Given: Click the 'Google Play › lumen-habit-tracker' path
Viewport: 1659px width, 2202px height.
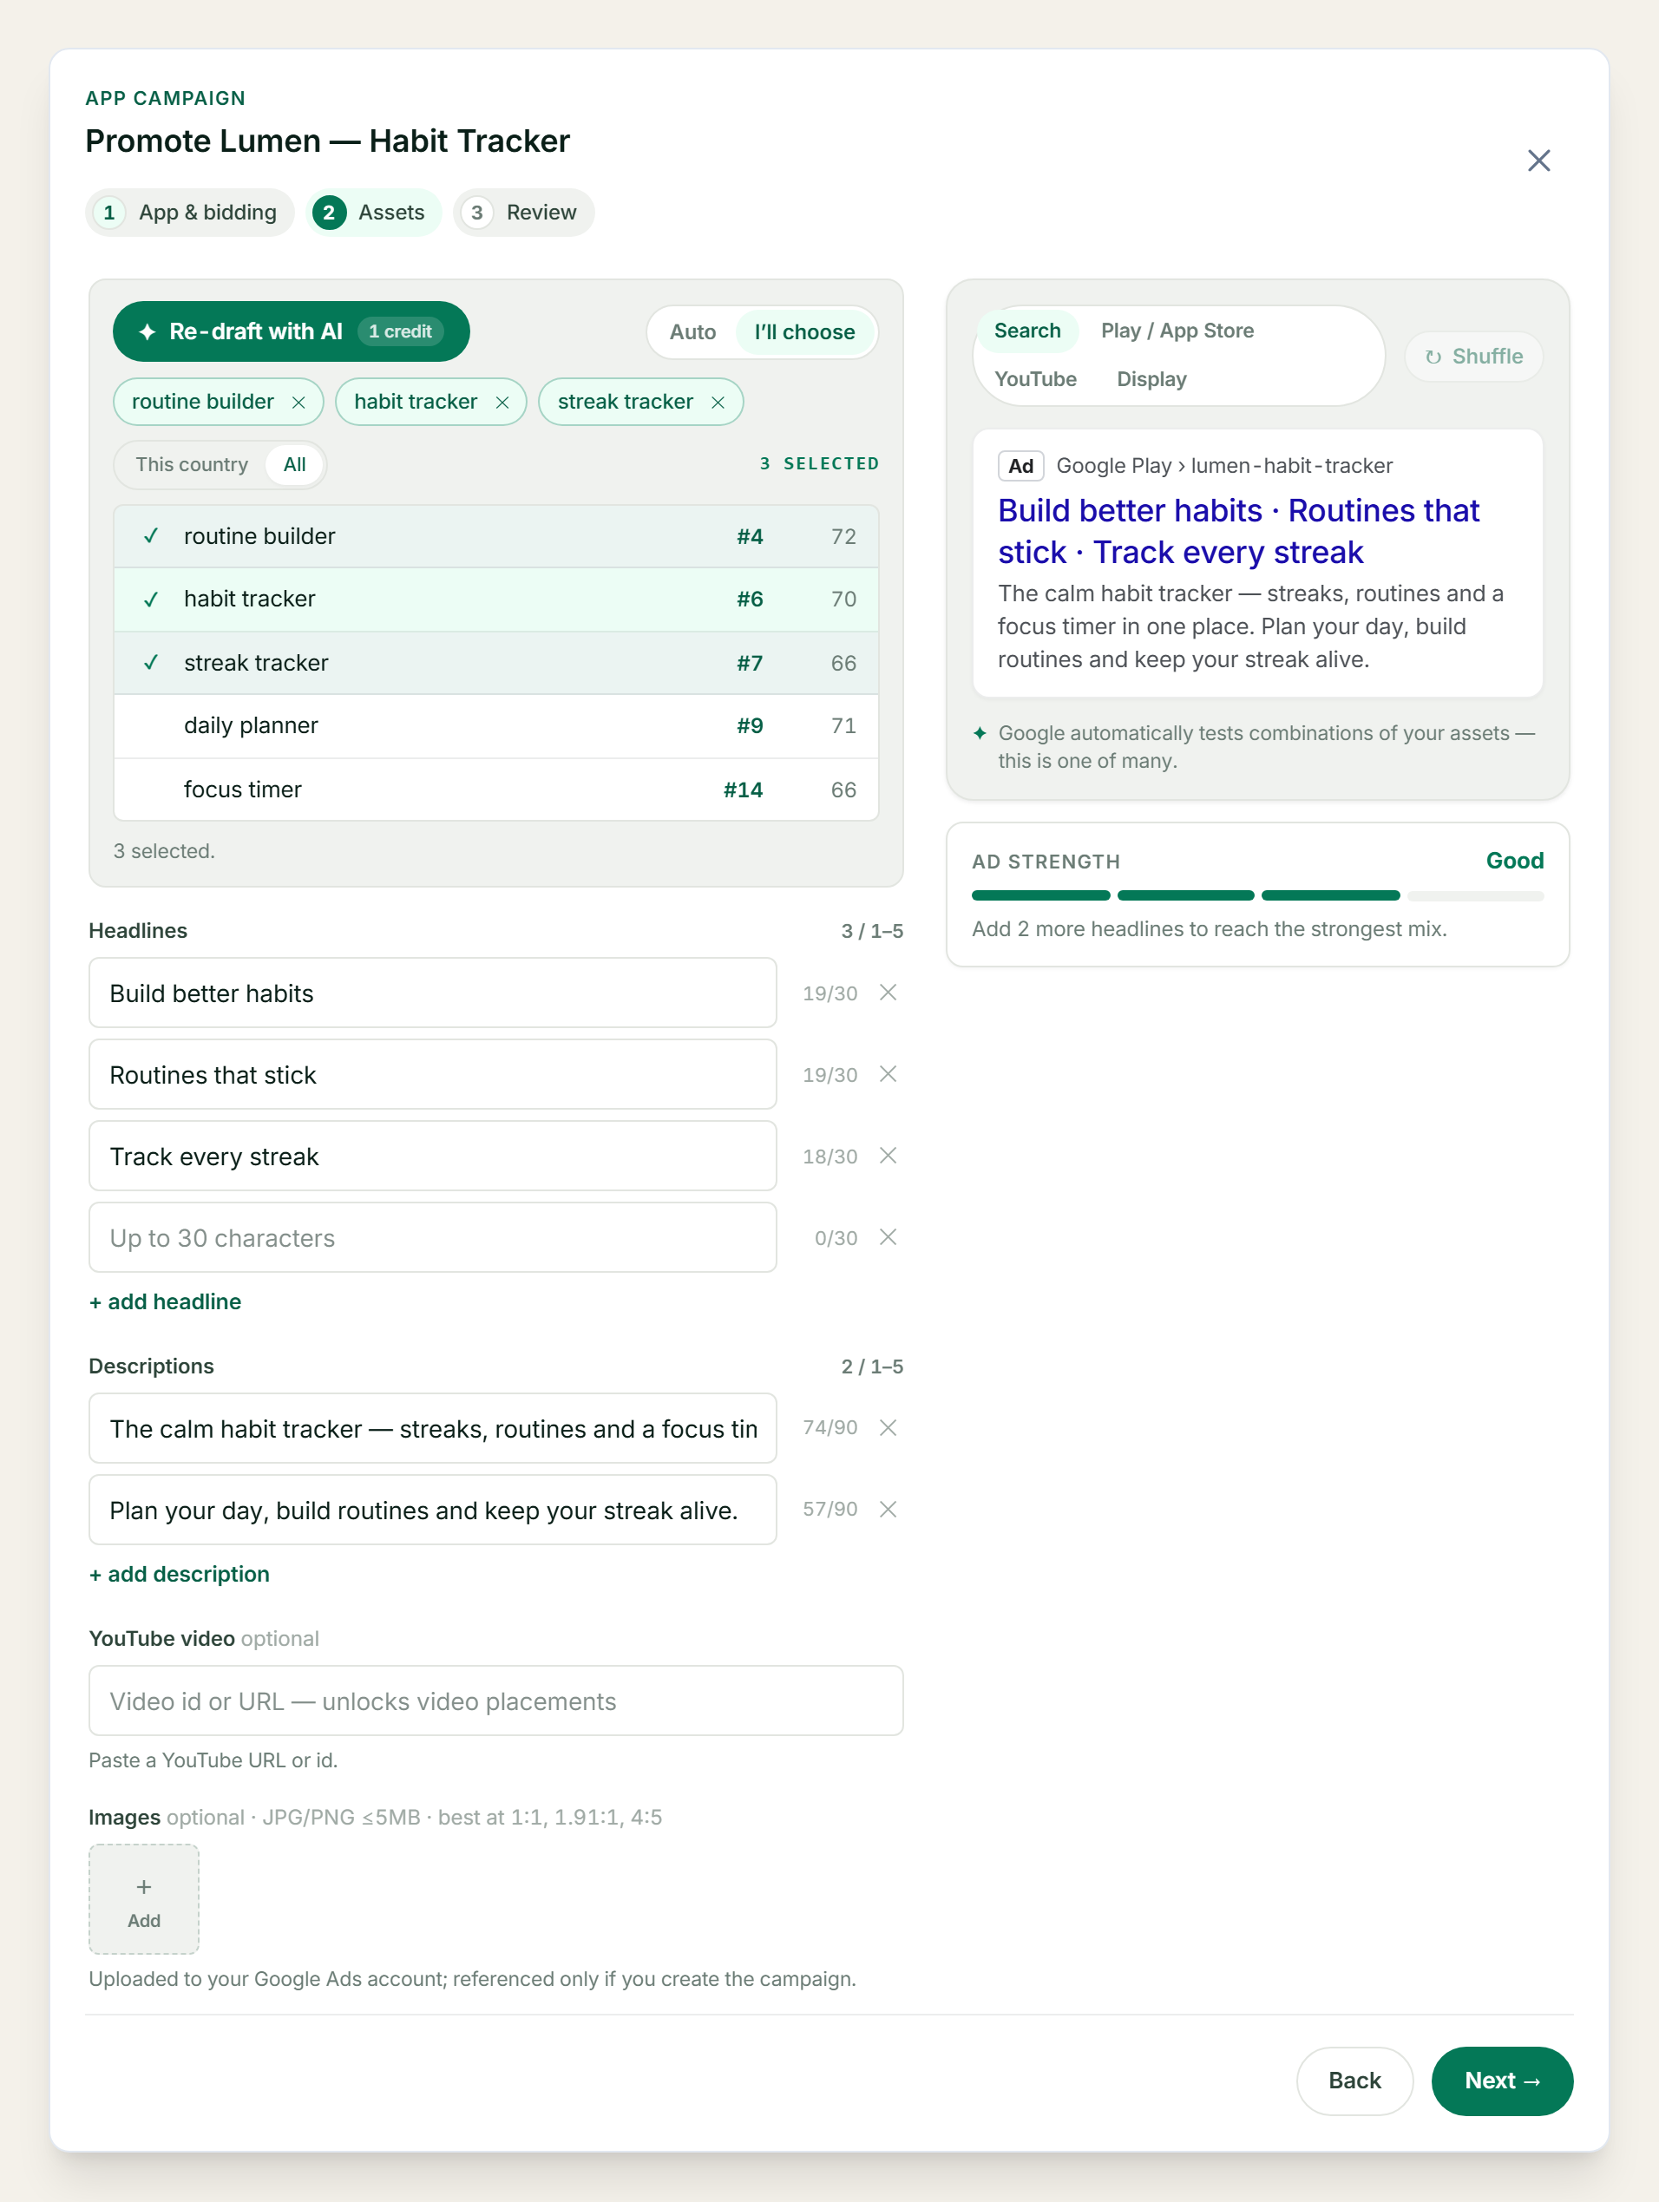Looking at the screenshot, I should coord(1223,466).
